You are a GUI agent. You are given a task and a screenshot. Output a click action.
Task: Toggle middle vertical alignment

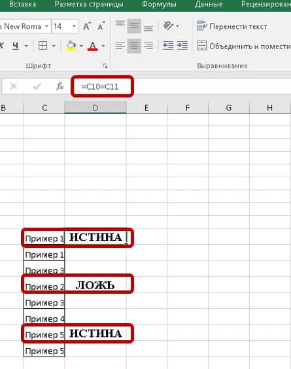pyautogui.click(x=134, y=26)
